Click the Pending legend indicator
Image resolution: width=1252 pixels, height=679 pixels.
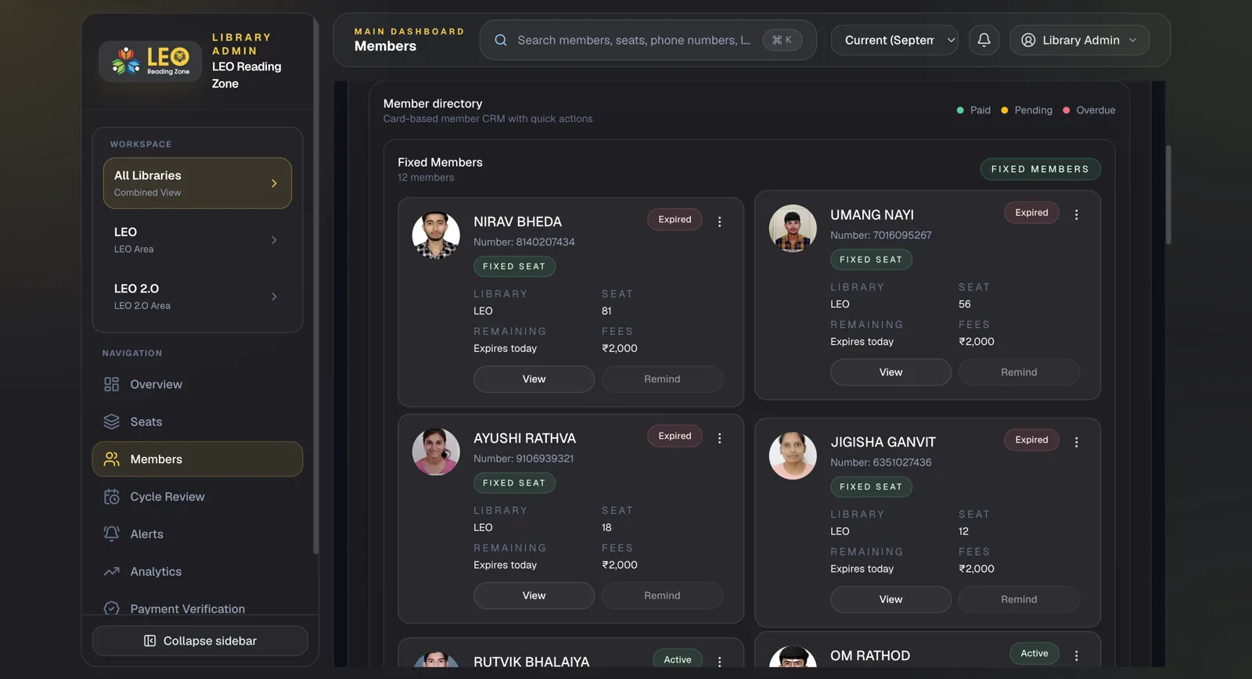(1027, 110)
